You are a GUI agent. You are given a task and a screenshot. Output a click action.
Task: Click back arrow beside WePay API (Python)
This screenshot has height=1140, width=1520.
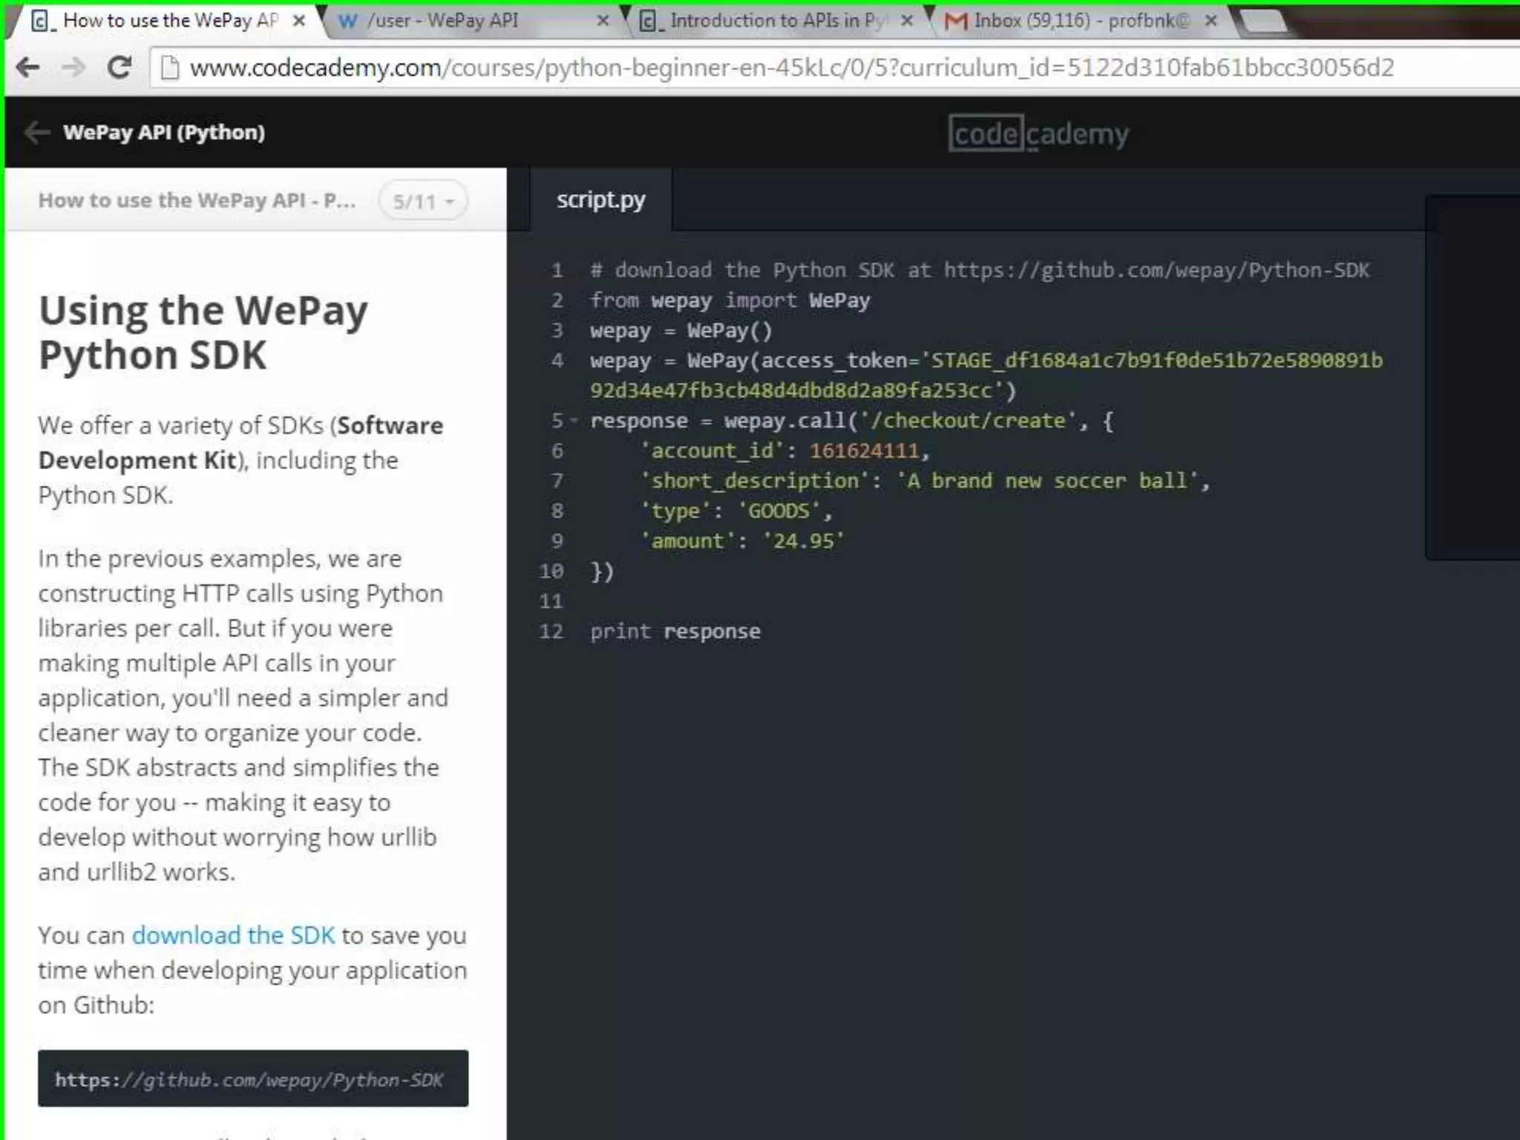[x=36, y=132]
